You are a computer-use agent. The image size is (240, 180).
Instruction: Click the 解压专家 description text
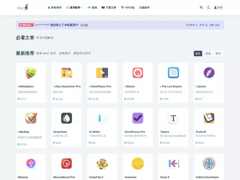pyautogui.click(x=58, y=92)
